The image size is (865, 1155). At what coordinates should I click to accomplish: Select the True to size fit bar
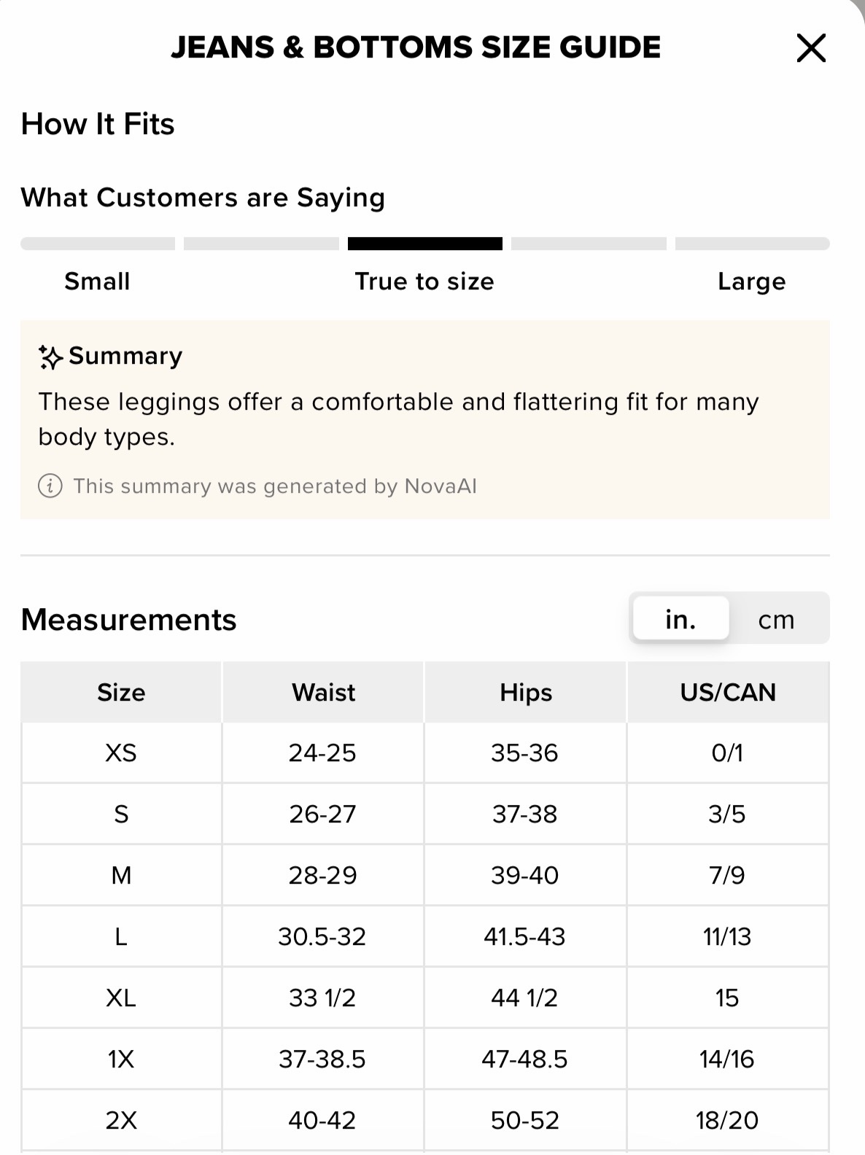[x=425, y=244]
